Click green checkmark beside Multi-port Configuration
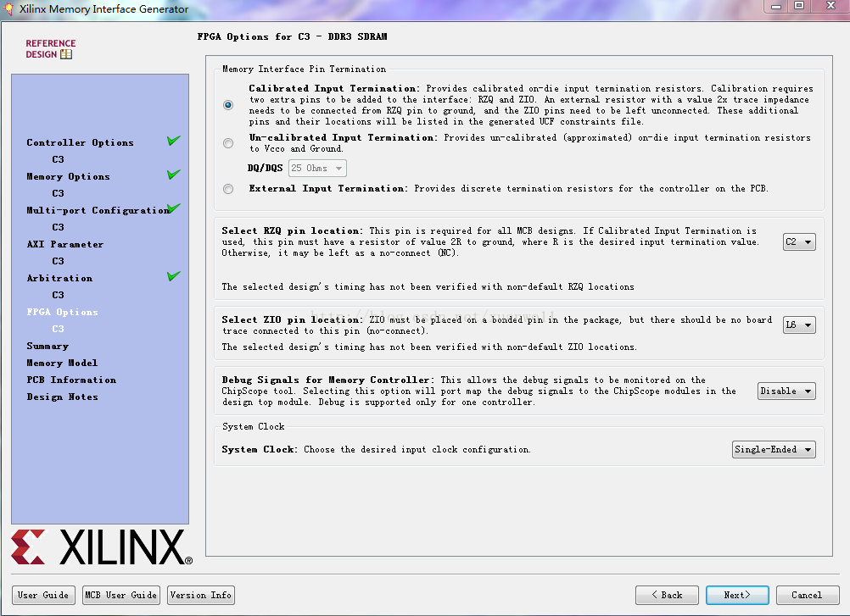 [174, 208]
